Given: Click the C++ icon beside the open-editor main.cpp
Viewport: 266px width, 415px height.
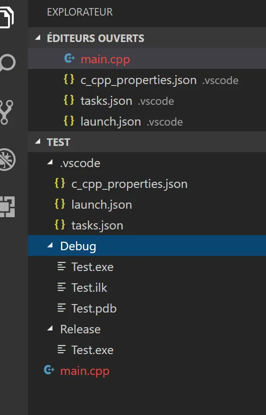Looking at the screenshot, I should 69,59.
